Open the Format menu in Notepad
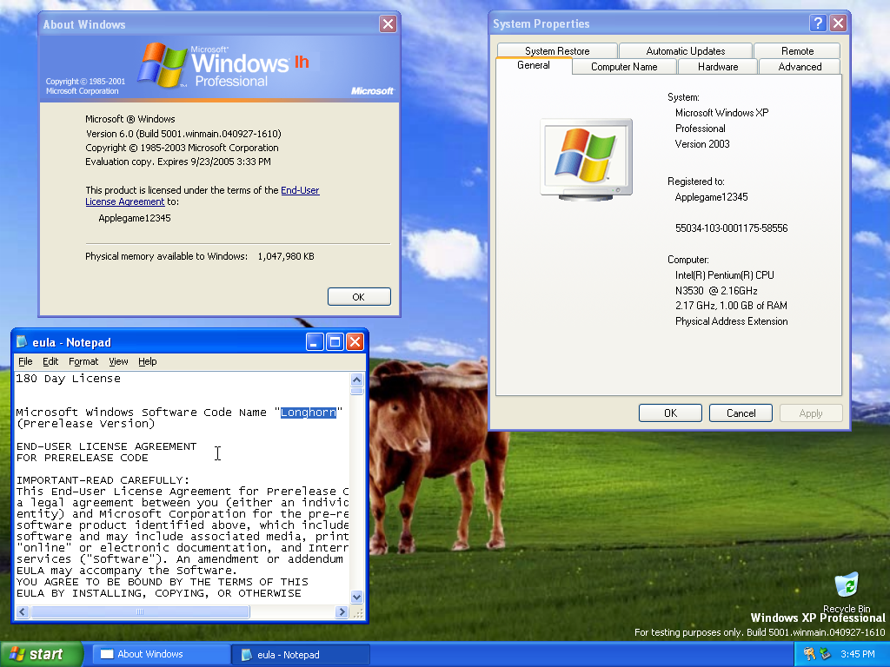 tap(83, 361)
